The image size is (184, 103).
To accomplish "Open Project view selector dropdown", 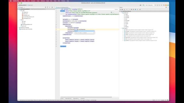I will [22, 7].
